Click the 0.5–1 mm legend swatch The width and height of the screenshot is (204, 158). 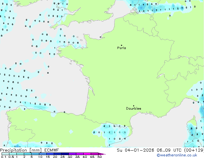(13, 154)
